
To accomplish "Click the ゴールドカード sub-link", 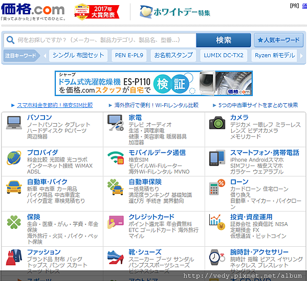I will 158,230.
